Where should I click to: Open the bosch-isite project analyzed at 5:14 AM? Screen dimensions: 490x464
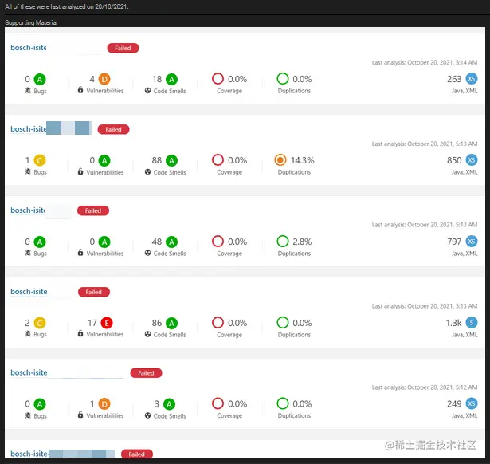[x=29, y=48]
